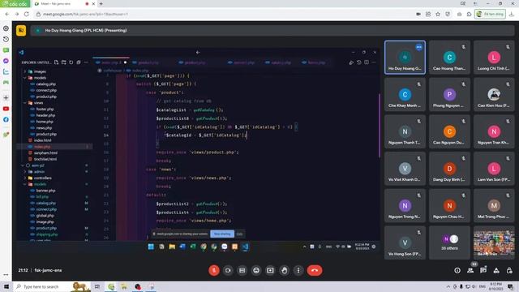Click the yellow presentation icon beside presenter name
This screenshot has height=292, width=519.
[x=21, y=31]
